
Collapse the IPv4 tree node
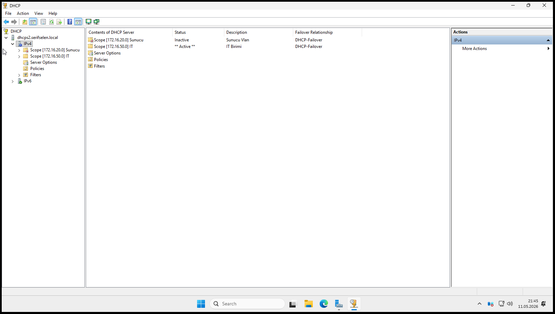coord(13,44)
